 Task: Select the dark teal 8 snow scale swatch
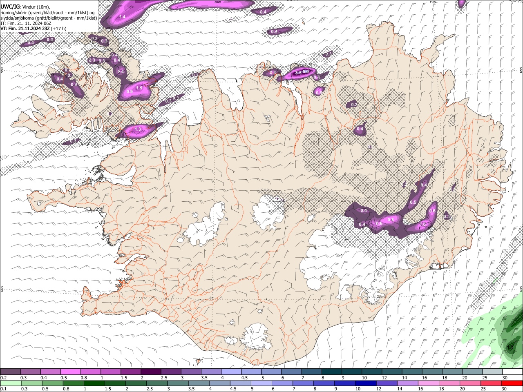(x=331, y=372)
